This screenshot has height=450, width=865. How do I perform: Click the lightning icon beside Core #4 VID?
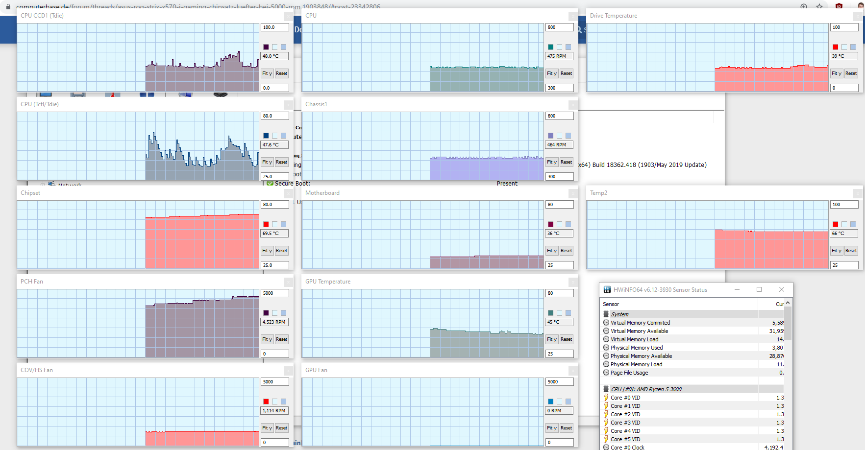pos(606,431)
